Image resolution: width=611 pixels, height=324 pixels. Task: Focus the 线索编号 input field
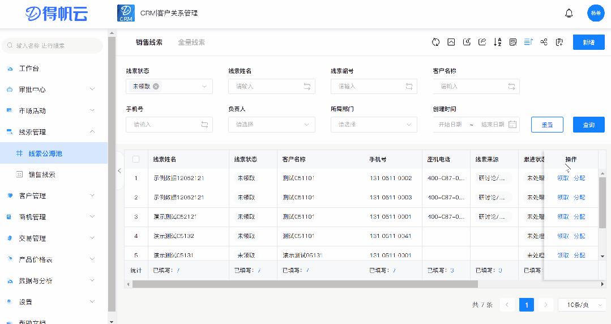[x=374, y=87]
